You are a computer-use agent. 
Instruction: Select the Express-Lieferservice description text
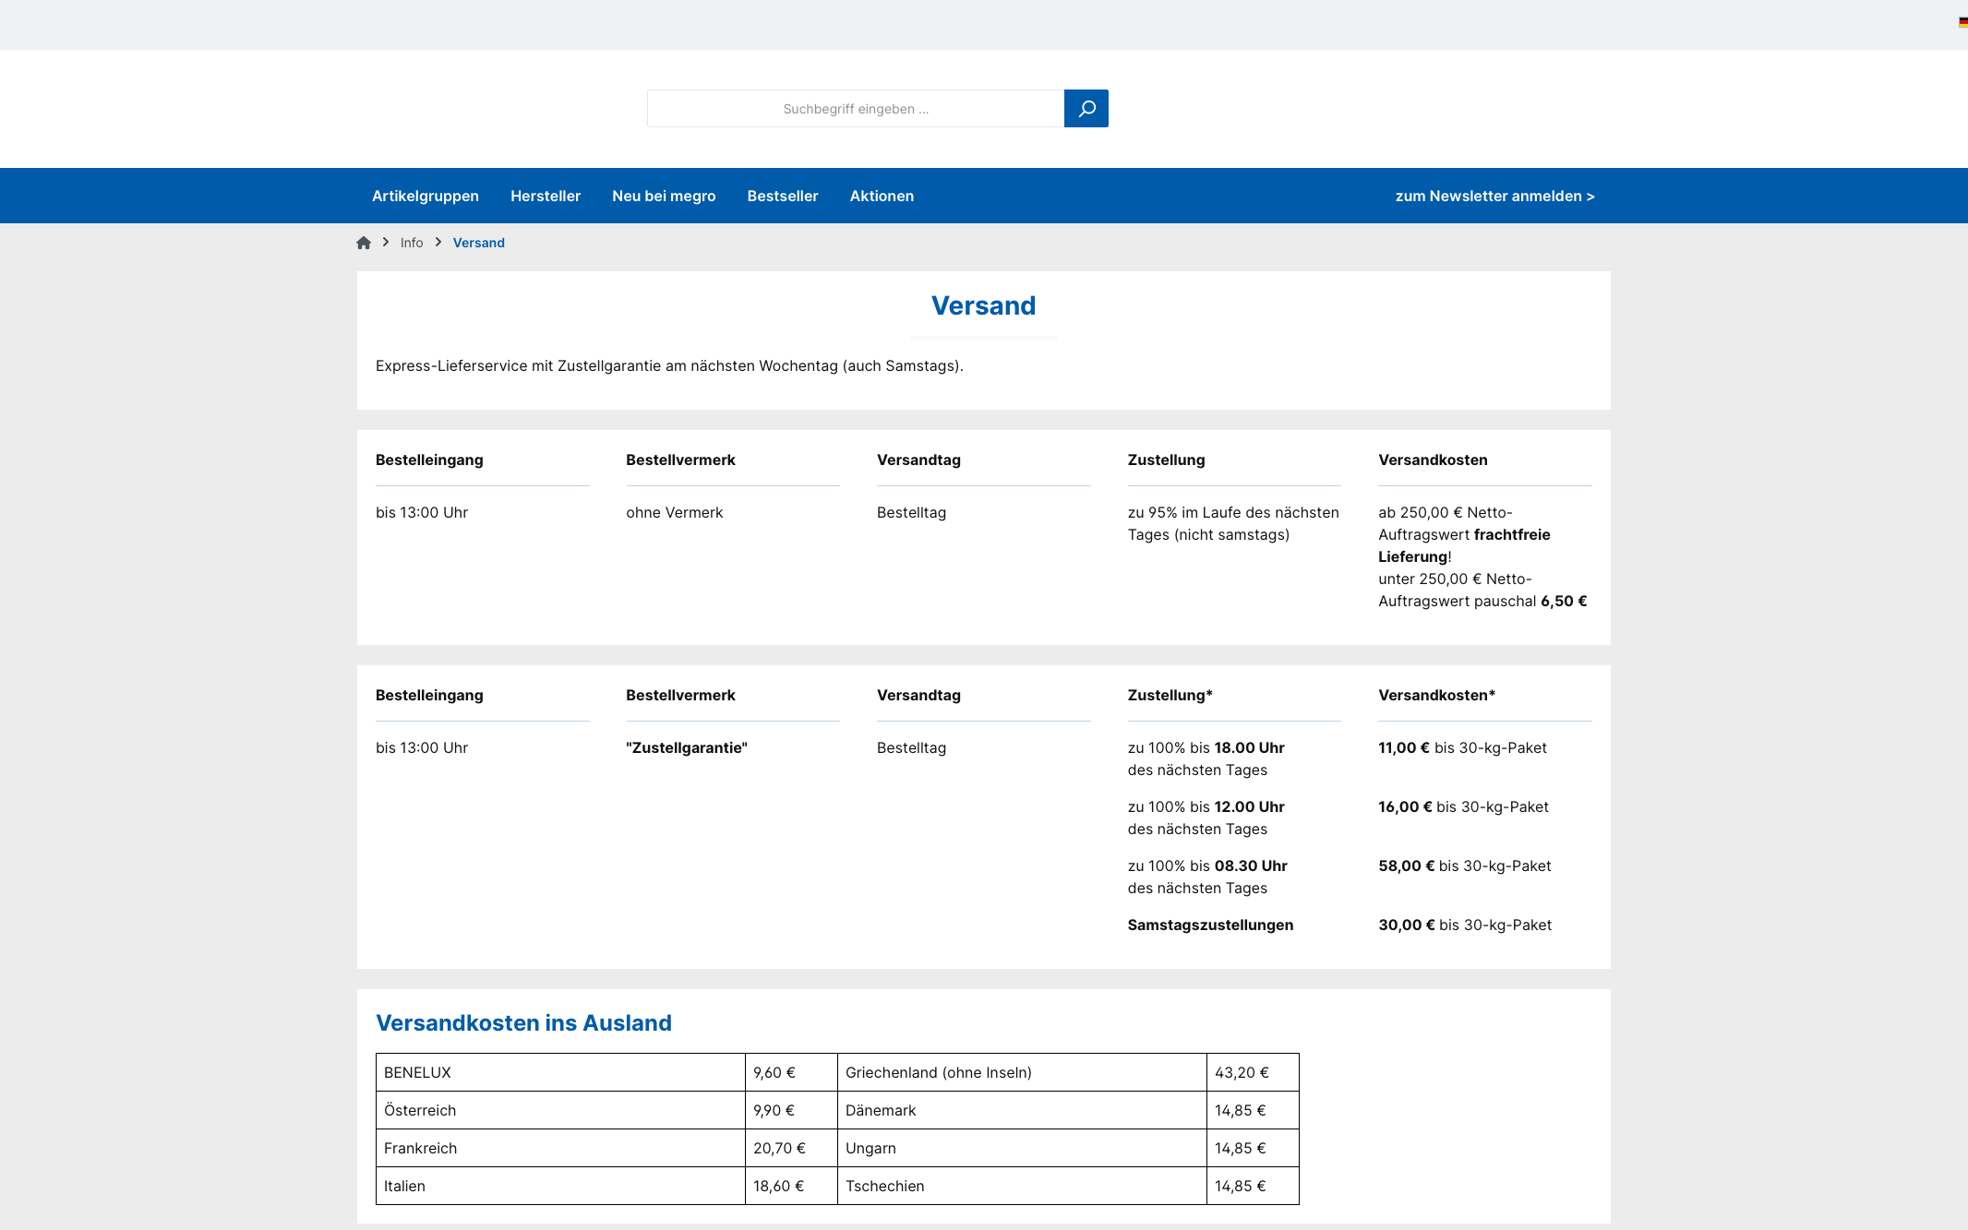coord(669,366)
